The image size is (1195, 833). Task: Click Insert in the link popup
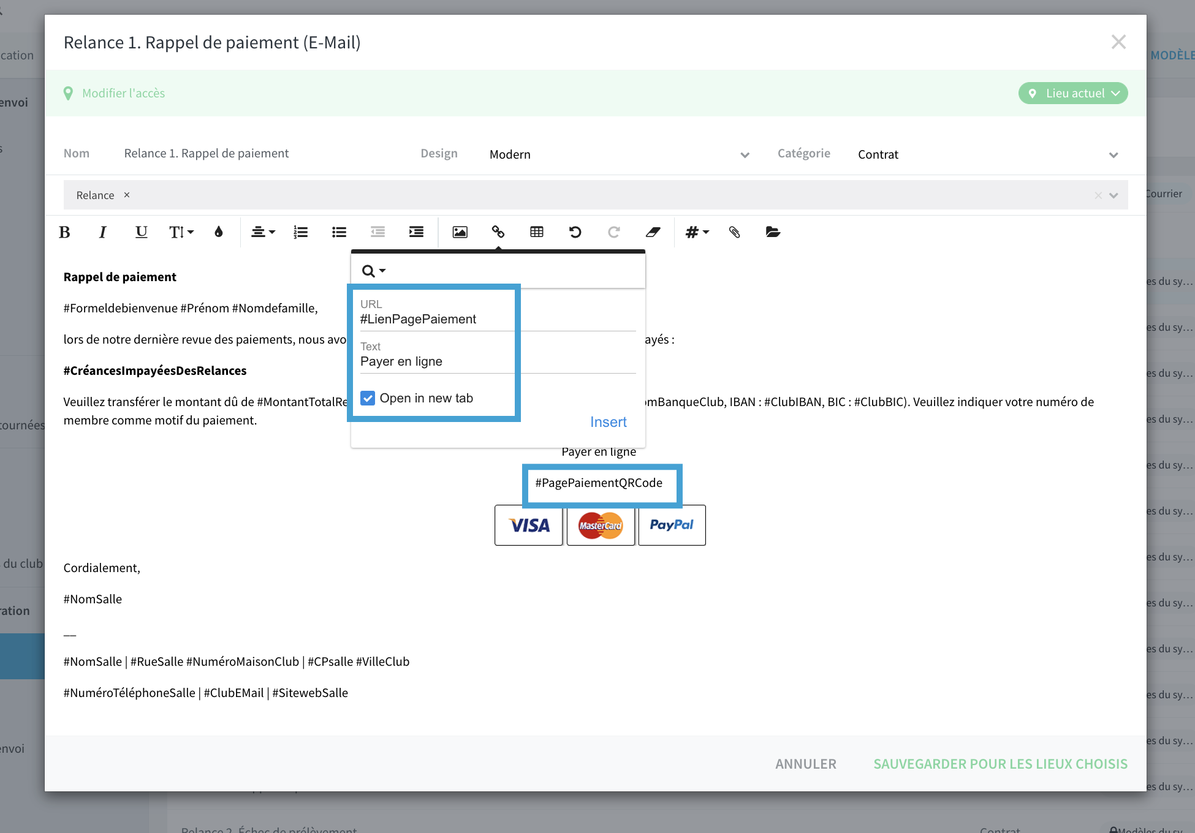[608, 422]
